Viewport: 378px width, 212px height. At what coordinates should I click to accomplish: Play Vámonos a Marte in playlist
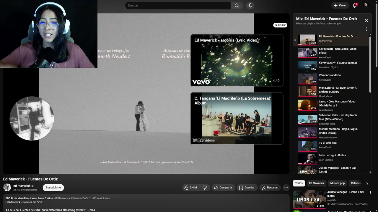coord(331,78)
